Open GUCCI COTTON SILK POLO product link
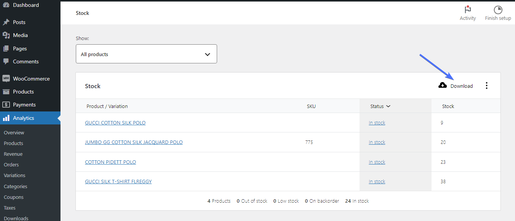The image size is (515, 221). (115, 123)
